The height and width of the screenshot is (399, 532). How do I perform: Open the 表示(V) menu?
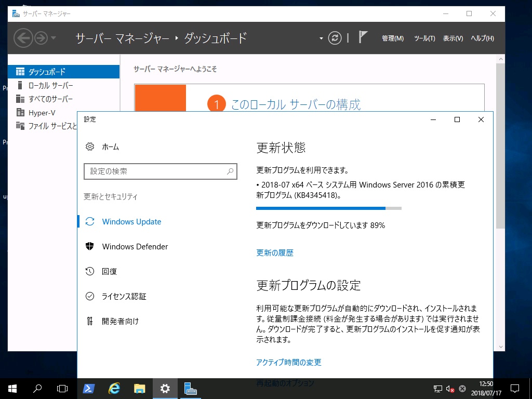pyautogui.click(x=453, y=38)
